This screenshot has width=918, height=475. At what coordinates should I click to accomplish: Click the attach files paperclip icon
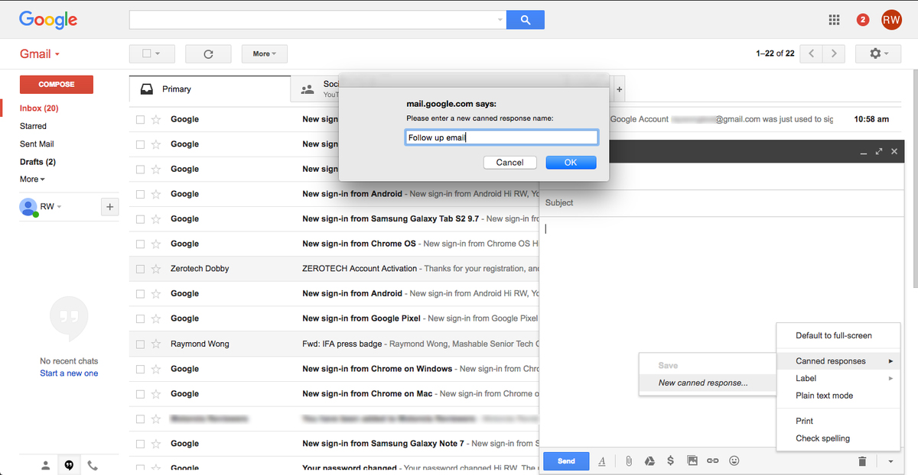[x=628, y=460]
